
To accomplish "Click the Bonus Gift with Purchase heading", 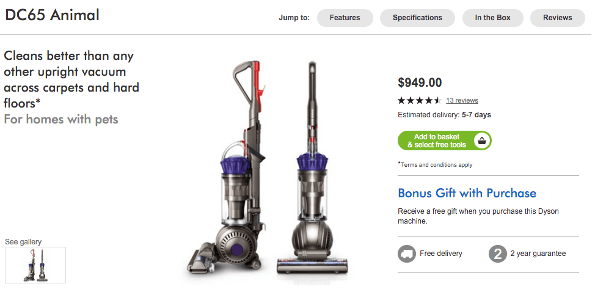I will click(467, 193).
